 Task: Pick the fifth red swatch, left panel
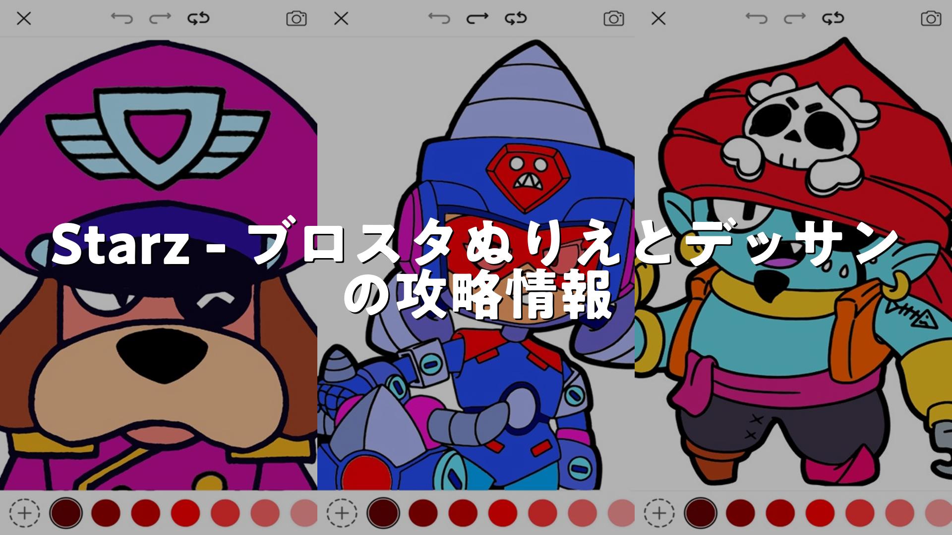(225, 513)
